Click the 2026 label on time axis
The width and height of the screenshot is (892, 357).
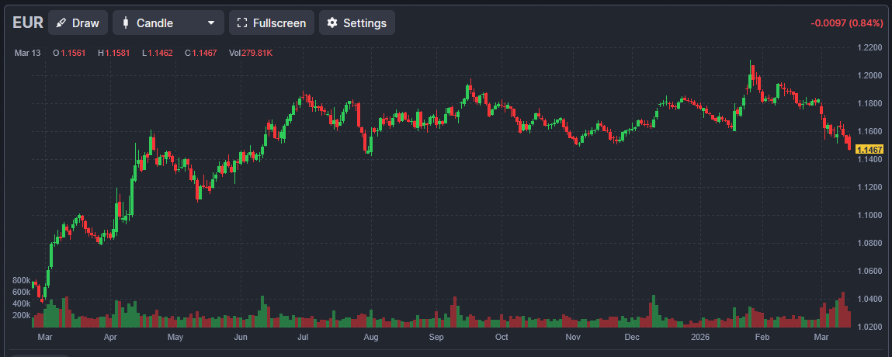click(x=699, y=337)
